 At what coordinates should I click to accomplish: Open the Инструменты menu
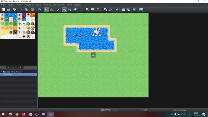[59, 5]
